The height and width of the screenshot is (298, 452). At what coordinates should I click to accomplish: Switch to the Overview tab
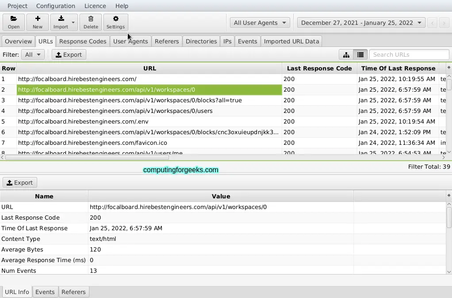pyautogui.click(x=19, y=41)
